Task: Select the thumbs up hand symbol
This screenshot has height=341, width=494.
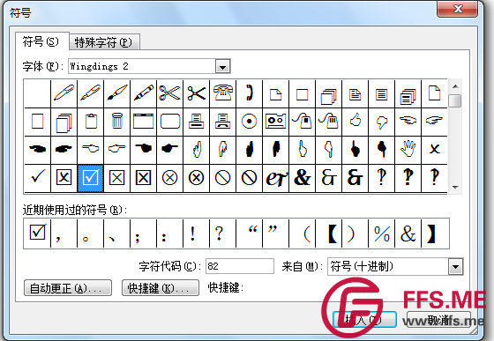Action: click(x=355, y=122)
